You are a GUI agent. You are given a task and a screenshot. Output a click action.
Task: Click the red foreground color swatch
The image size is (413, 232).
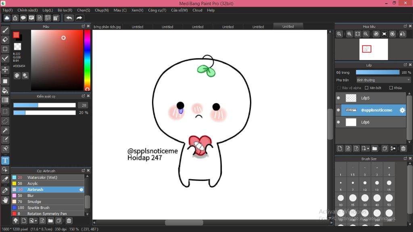[x=16, y=35]
